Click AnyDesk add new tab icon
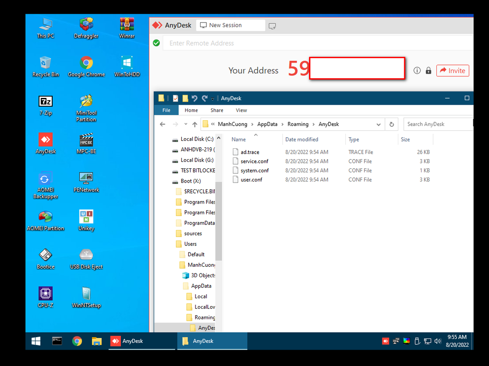 pos(272,26)
